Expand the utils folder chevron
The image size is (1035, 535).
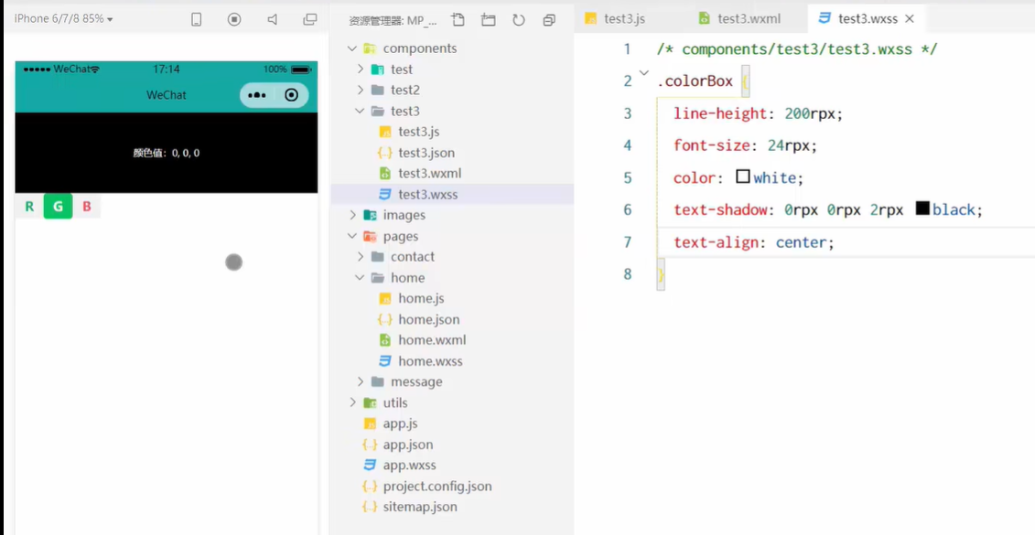pyautogui.click(x=352, y=402)
